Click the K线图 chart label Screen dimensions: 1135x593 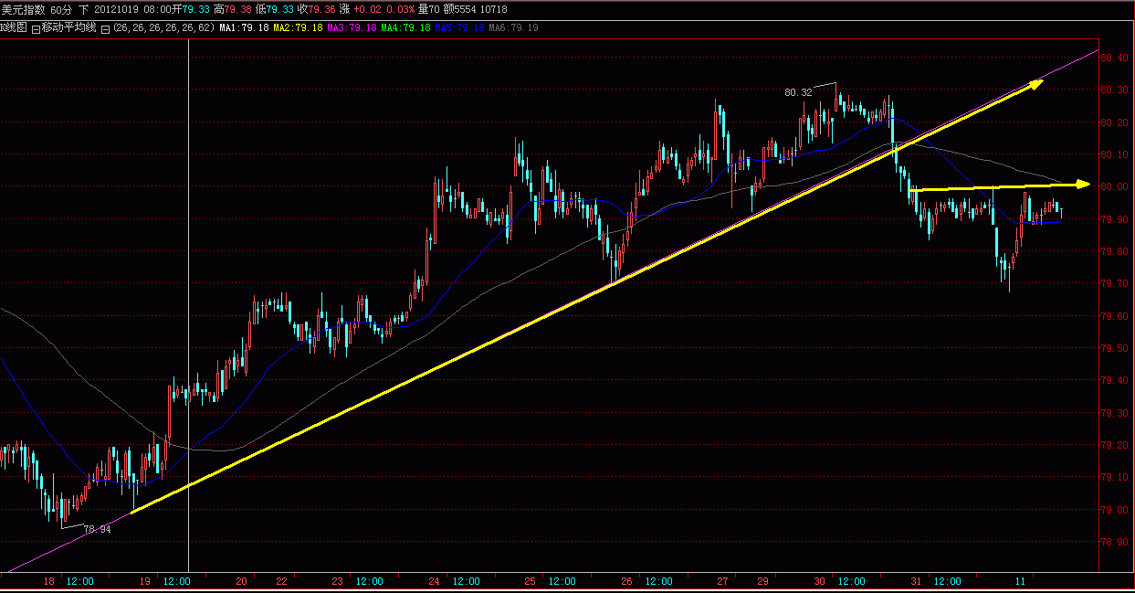click(x=14, y=28)
